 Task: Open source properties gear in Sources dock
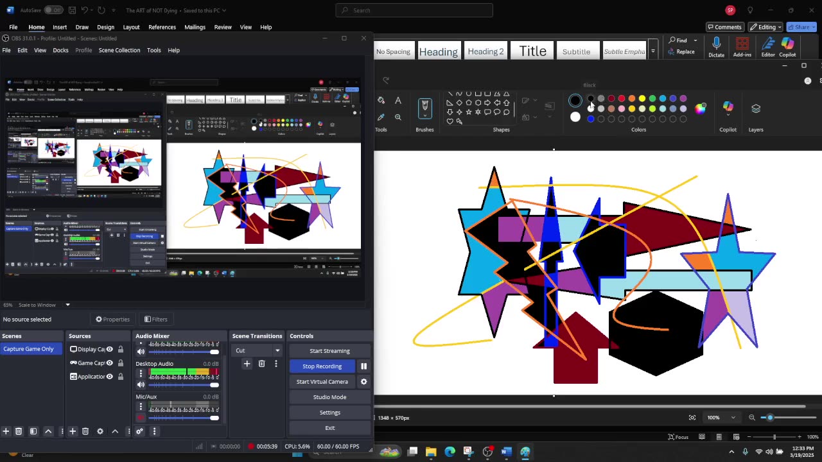[x=100, y=431]
